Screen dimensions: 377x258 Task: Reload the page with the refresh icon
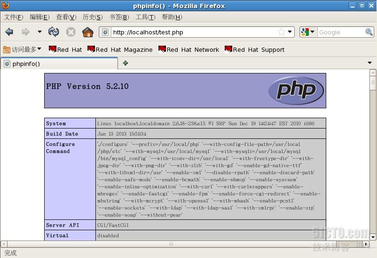[x=54, y=32]
